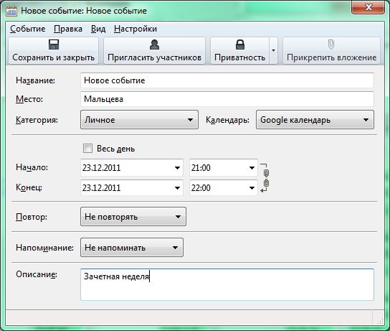Screen dimensions: 390x331
Task: Click the start date value 23.12.2011
Action: click(x=102, y=168)
